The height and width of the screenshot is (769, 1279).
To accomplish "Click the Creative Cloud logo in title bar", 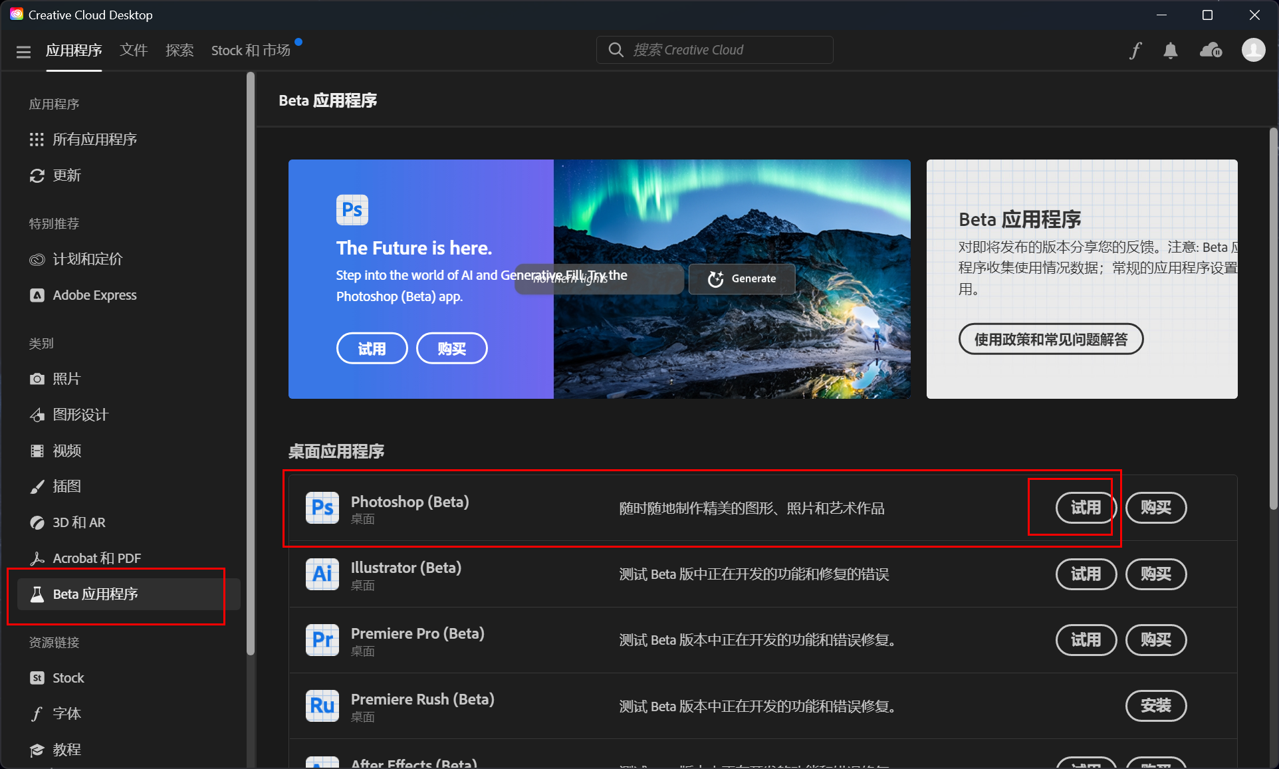I will pos(17,15).
